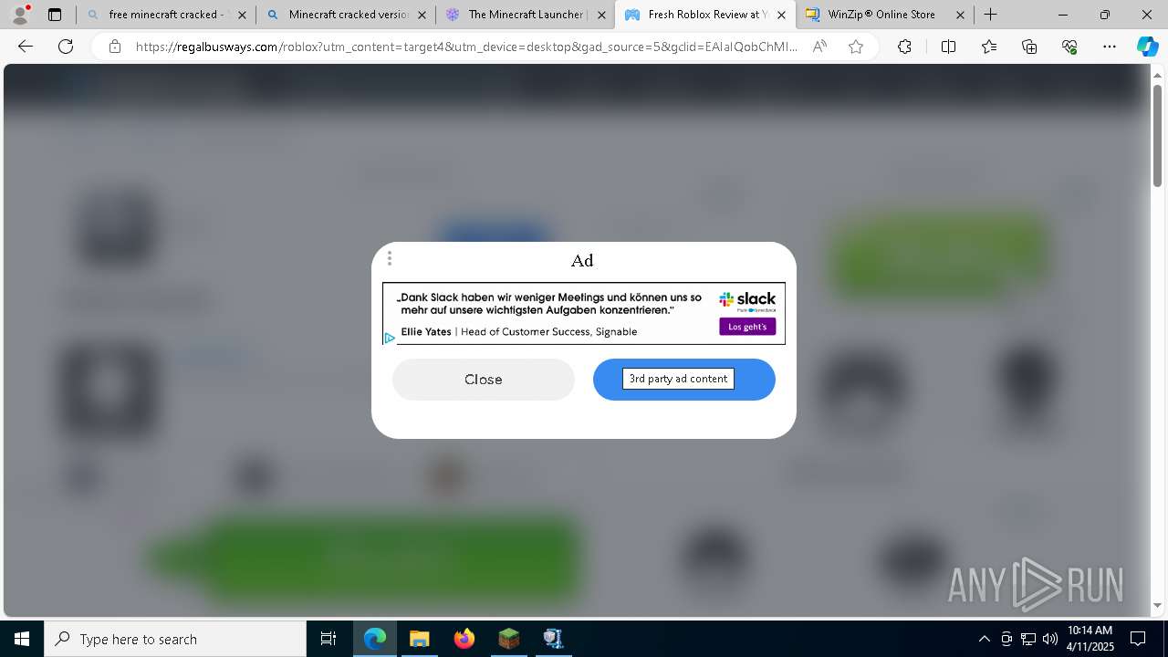The width and height of the screenshot is (1168, 657).
Task: Click the Slack 'Los geht's' button
Action: (x=747, y=327)
